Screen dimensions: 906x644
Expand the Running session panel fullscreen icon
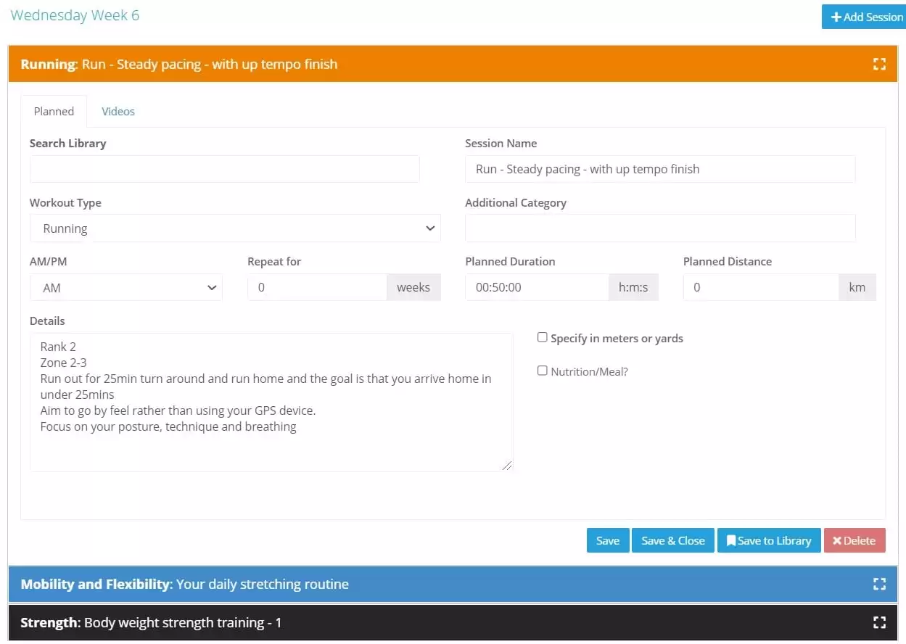(879, 64)
